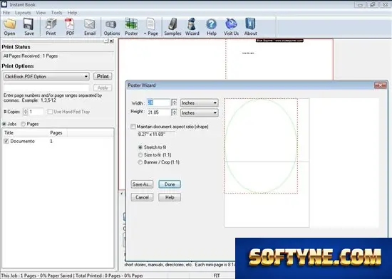Viewport: 392px width, 279px height.
Task: Enable Maintain document aspect ratio checkbox
Action: point(133,127)
